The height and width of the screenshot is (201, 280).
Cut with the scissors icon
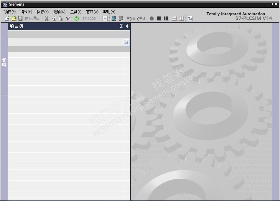click(47, 18)
